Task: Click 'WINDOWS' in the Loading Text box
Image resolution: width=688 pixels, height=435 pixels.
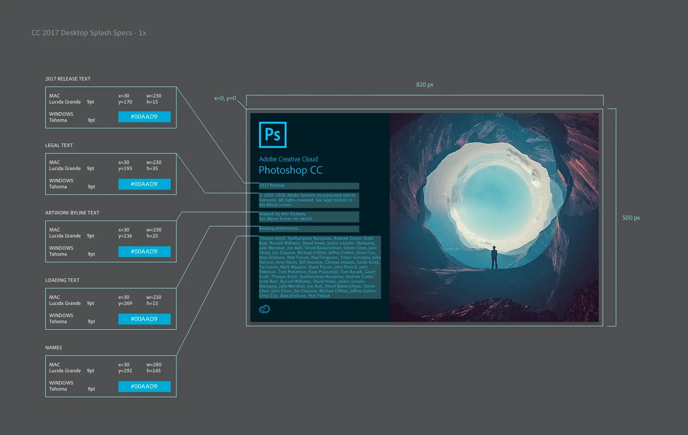Action: coord(61,316)
